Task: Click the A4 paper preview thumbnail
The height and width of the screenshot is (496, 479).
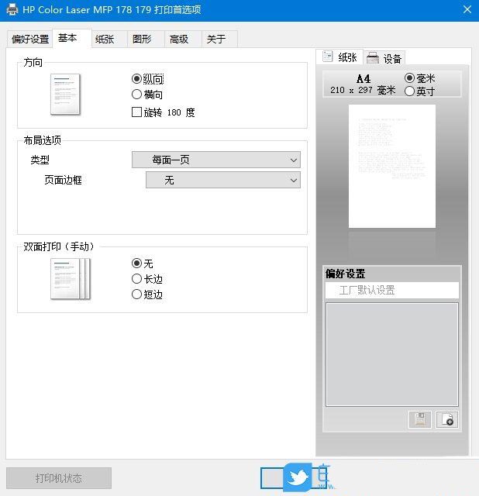Action: (392, 166)
